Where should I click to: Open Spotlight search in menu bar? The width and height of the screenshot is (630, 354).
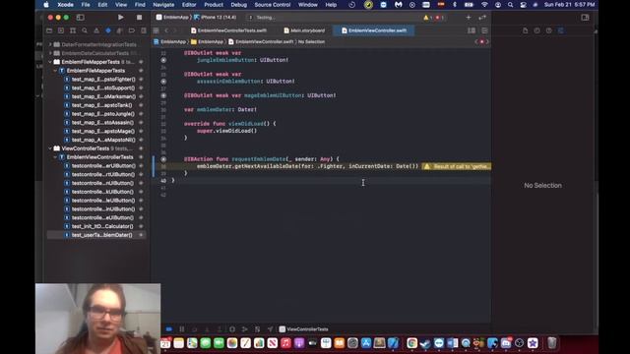(x=510, y=5)
